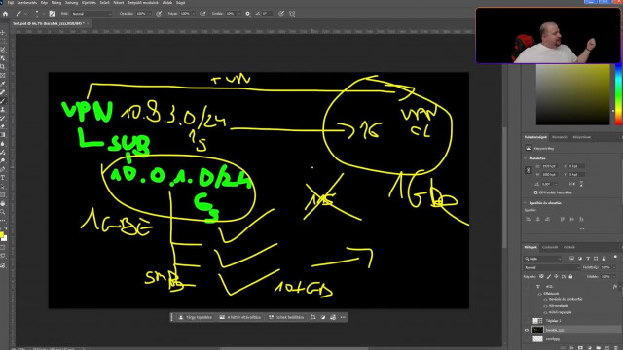Click create new group folder icon
The width and height of the screenshot is (623, 350).
pos(598,348)
